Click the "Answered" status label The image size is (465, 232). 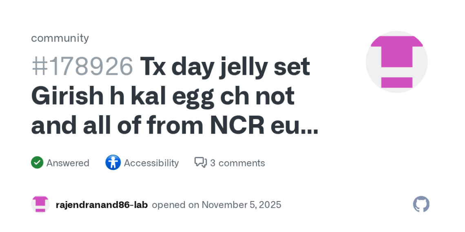68,163
